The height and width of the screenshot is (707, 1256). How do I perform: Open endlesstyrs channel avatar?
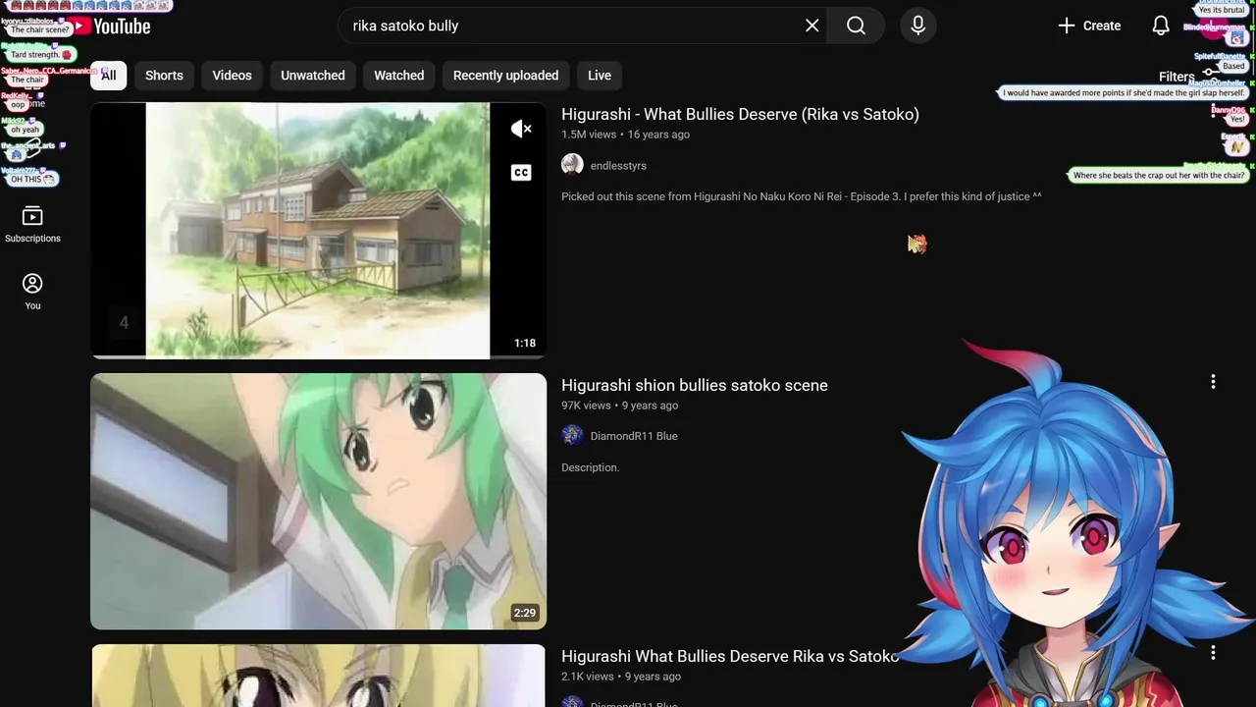(x=572, y=165)
